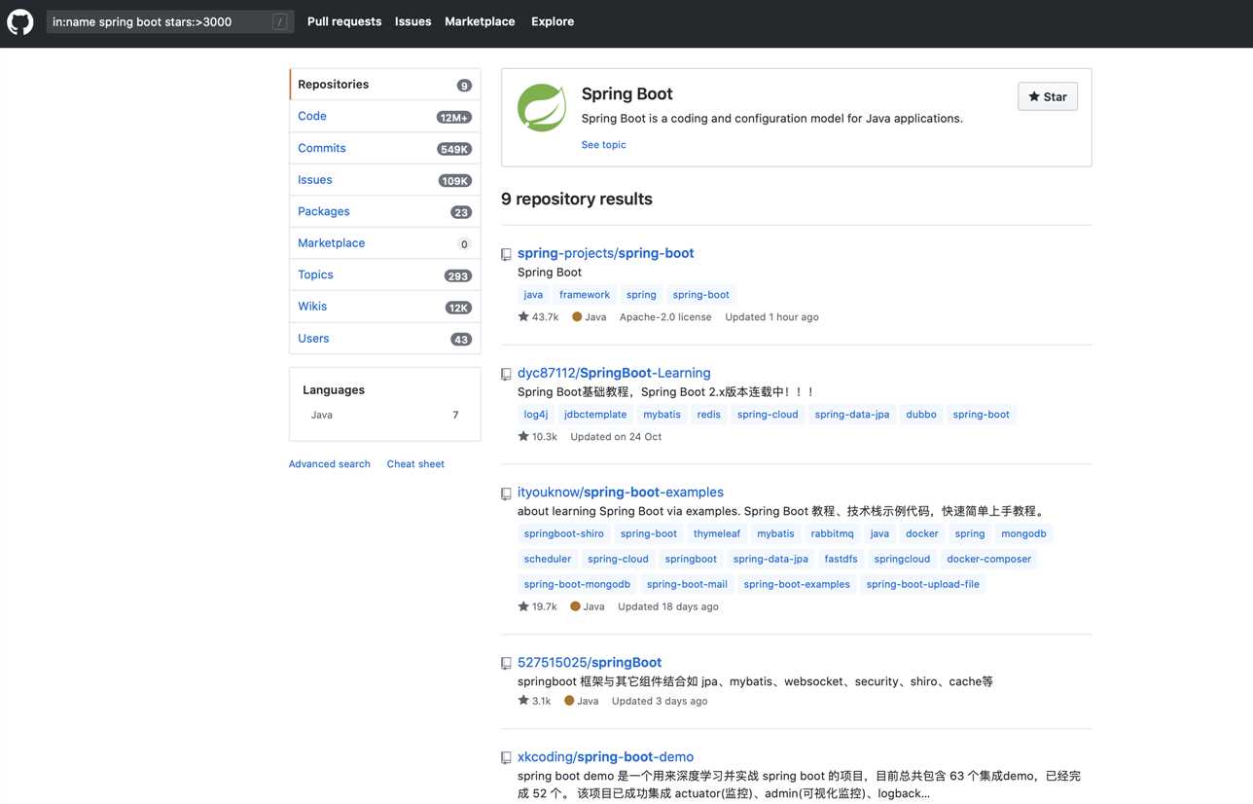Click the repo icon beside spring-projects/spring-boot
Screen dimensions: 1253x804
pyautogui.click(x=506, y=254)
